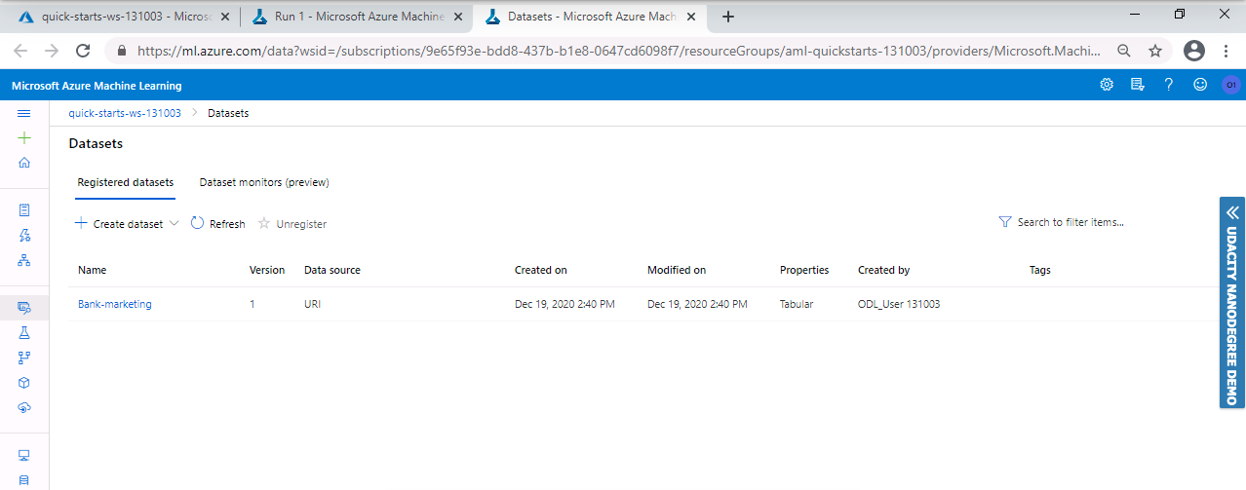Sort by Created on column header
The height and width of the screenshot is (490, 1246).
(541, 270)
